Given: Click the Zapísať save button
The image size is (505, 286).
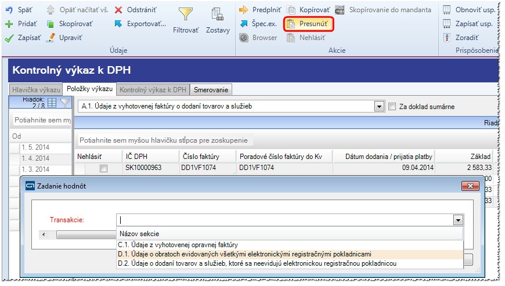Looking at the screenshot, I should coord(23,38).
